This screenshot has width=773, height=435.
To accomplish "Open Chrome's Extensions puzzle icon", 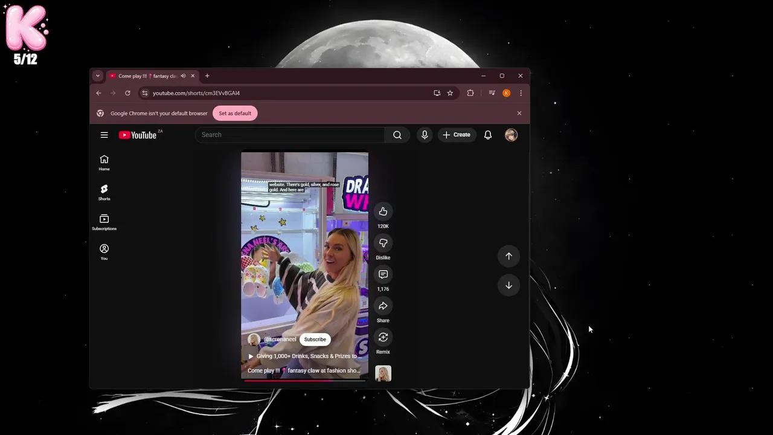I will point(470,93).
